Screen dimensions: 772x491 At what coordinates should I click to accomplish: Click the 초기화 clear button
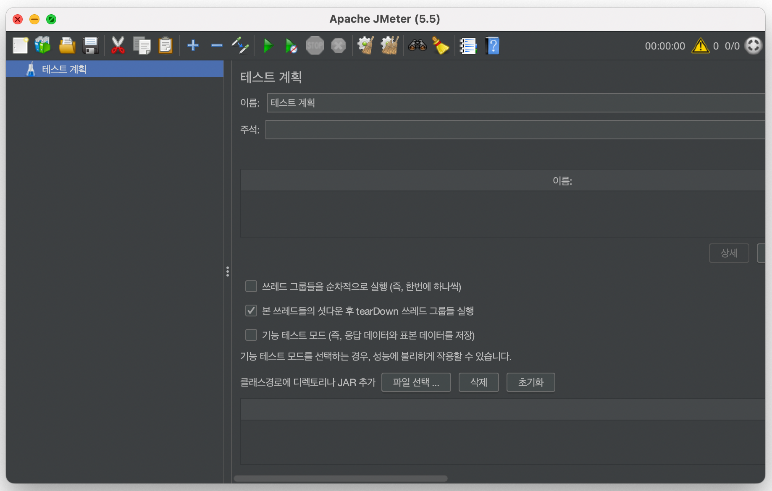click(x=530, y=382)
